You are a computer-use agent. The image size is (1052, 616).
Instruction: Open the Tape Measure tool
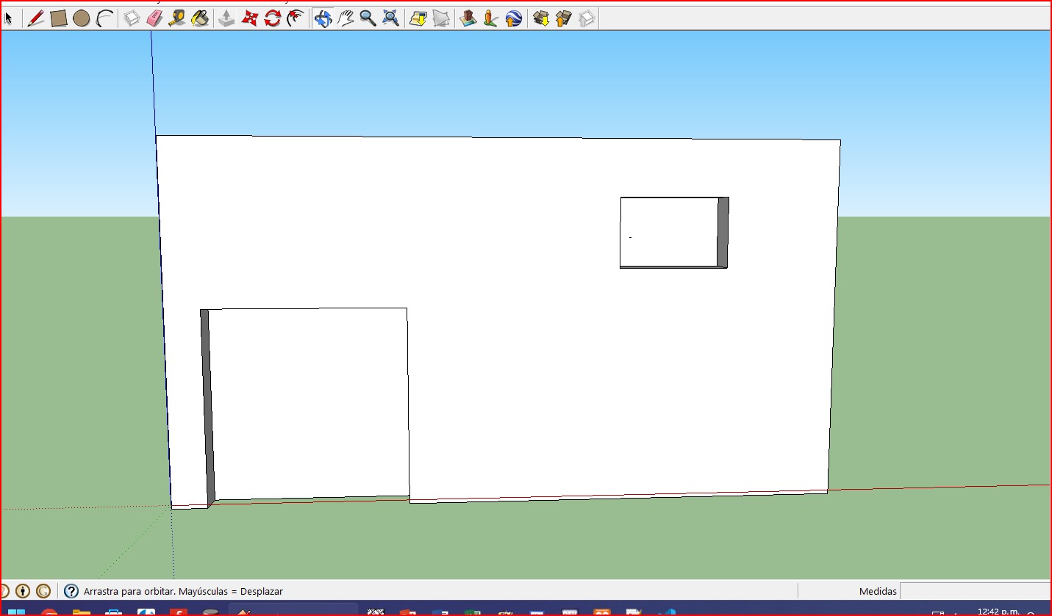[x=176, y=18]
